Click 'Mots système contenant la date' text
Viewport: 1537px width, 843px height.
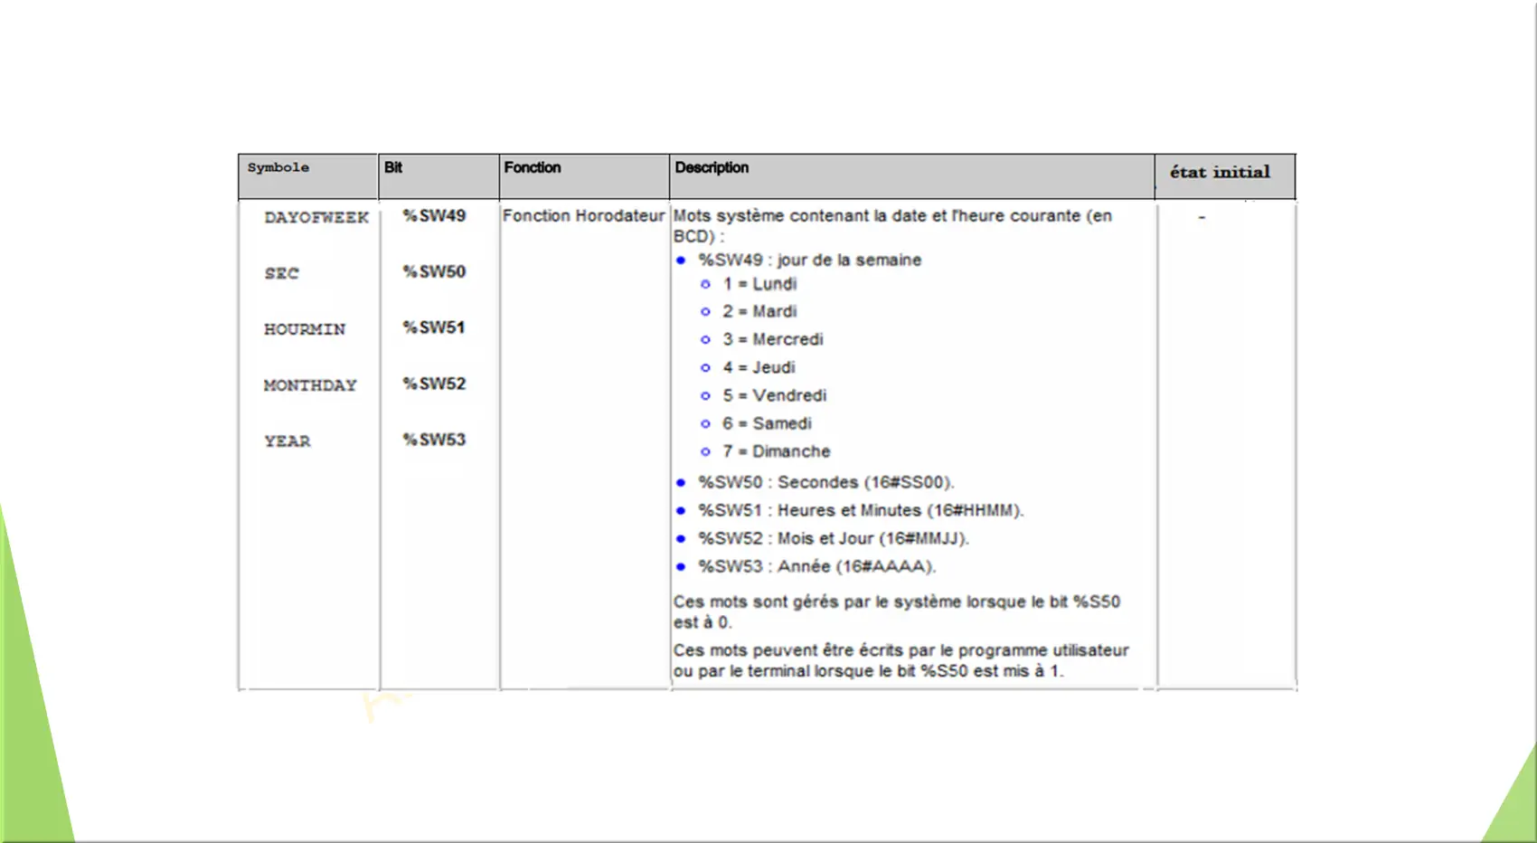(892, 226)
